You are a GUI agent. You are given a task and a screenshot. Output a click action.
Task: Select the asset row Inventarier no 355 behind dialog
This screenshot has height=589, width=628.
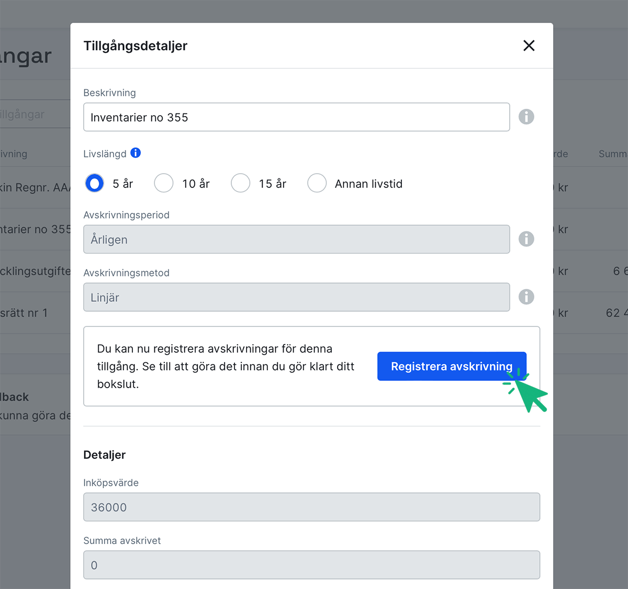(37, 229)
